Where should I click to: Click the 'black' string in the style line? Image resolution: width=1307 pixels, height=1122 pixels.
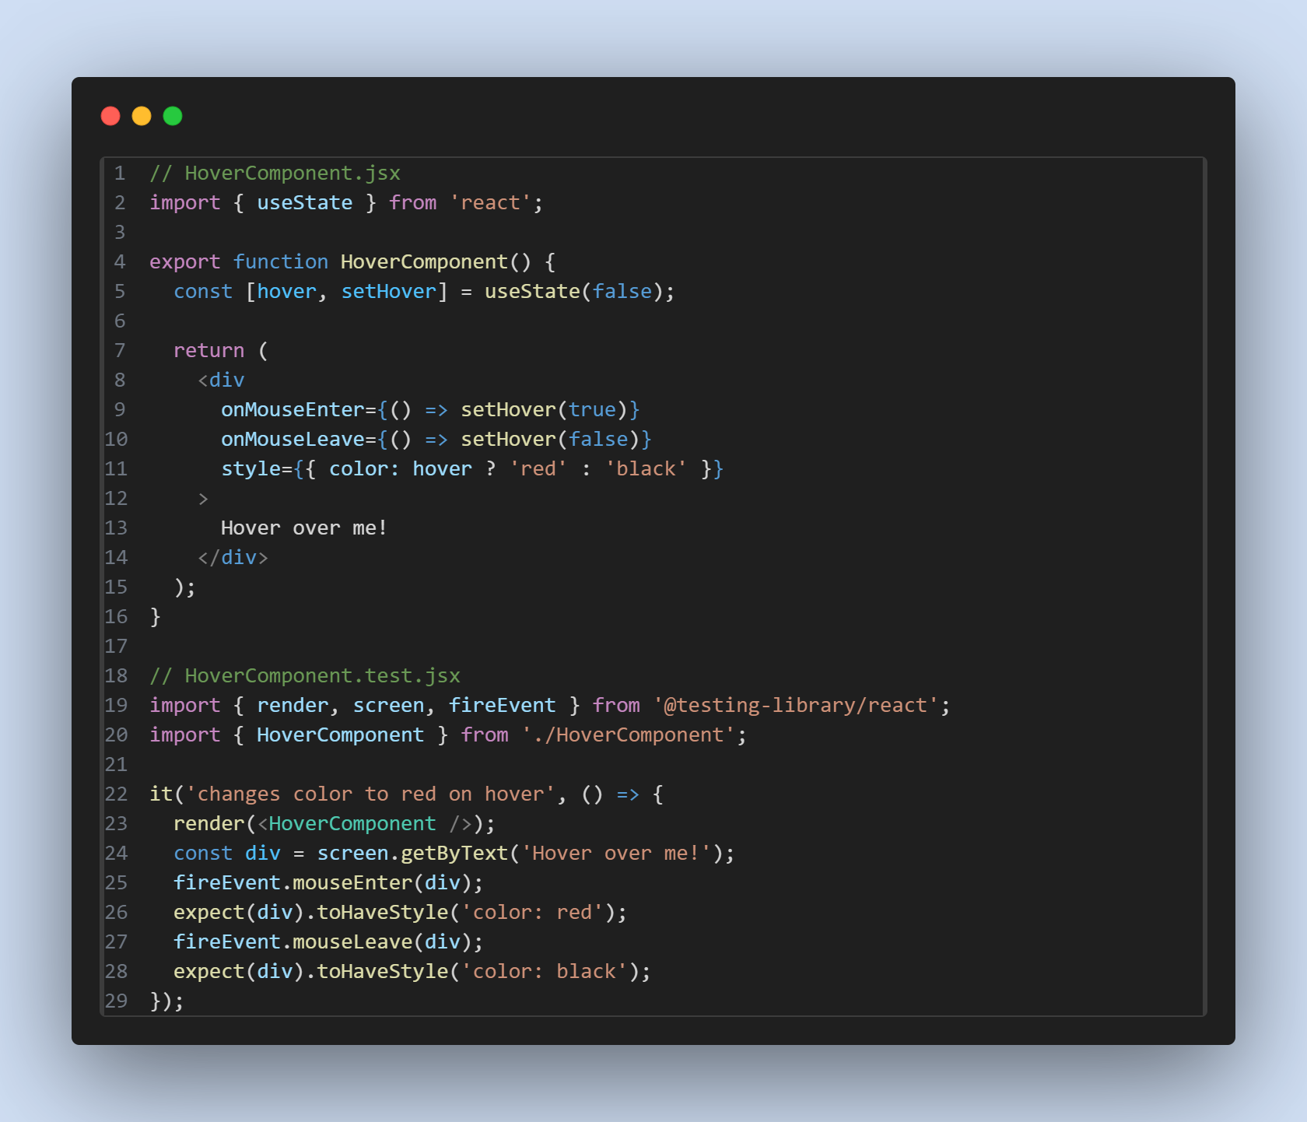click(x=646, y=468)
